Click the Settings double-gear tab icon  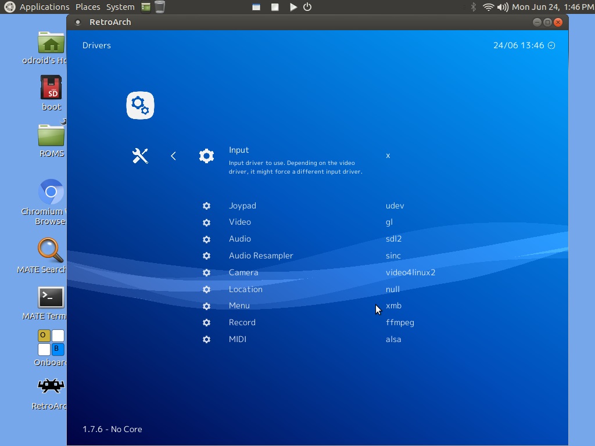click(x=140, y=106)
